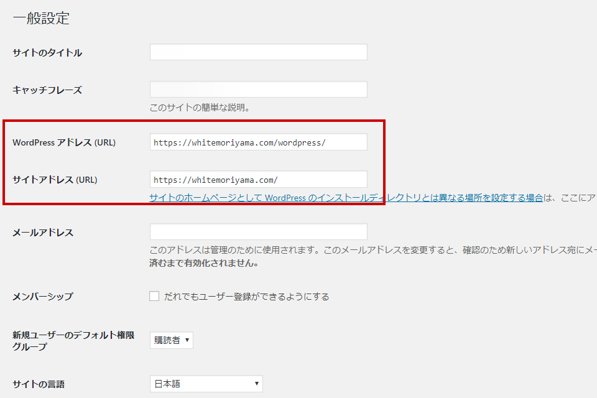This screenshot has height=398, width=597.
Task: Click the 一般設定 page heading
Action: tap(41, 19)
